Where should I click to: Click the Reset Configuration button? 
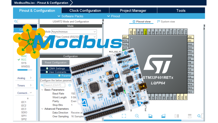(x=56, y=63)
